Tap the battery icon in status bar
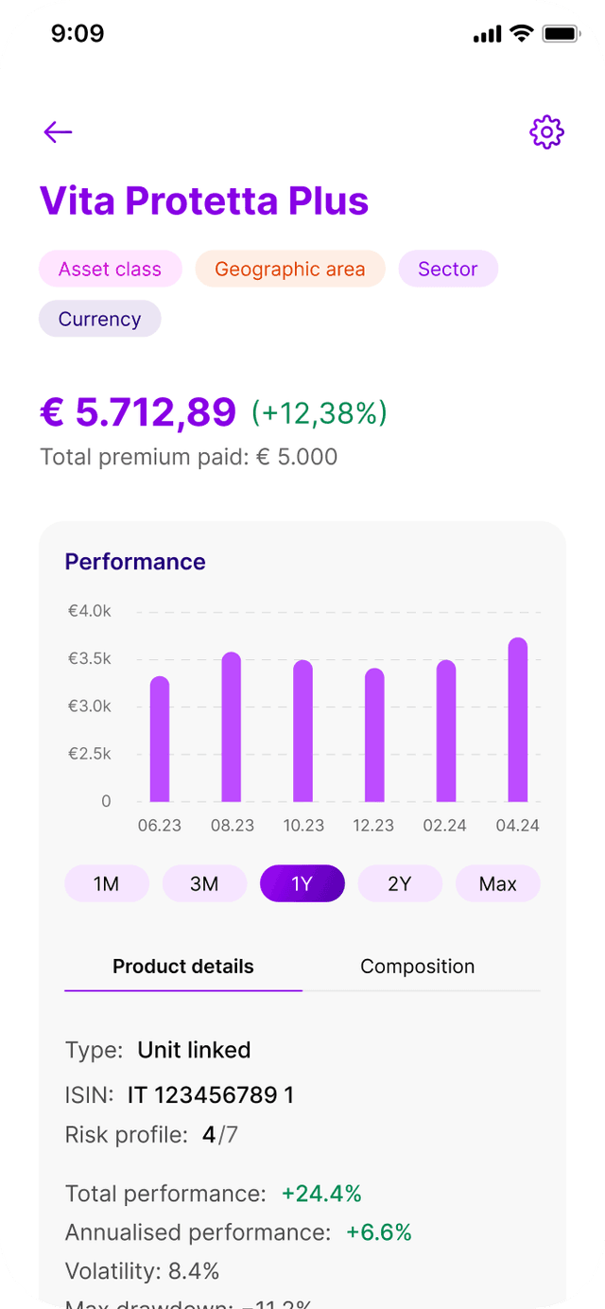605x1309 pixels. 561,34
